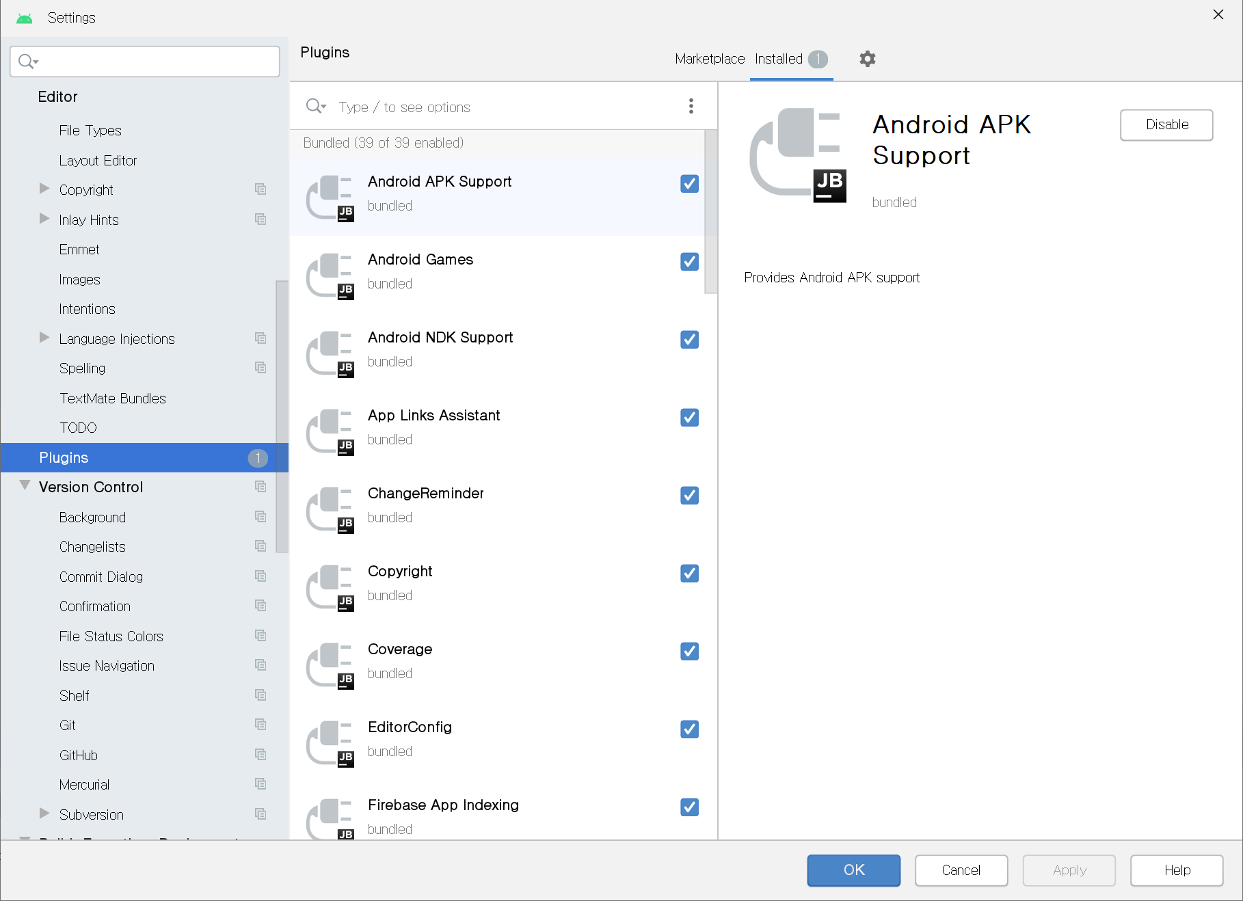The height and width of the screenshot is (901, 1243).
Task: Expand the Inlay Hints node
Action: (x=44, y=219)
